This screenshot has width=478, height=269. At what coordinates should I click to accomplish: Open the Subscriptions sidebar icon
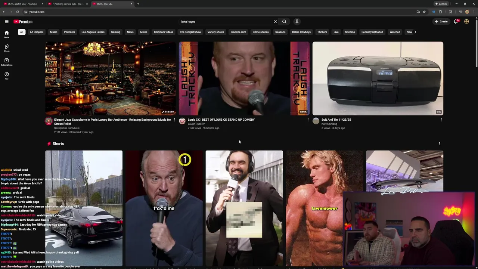tap(7, 62)
